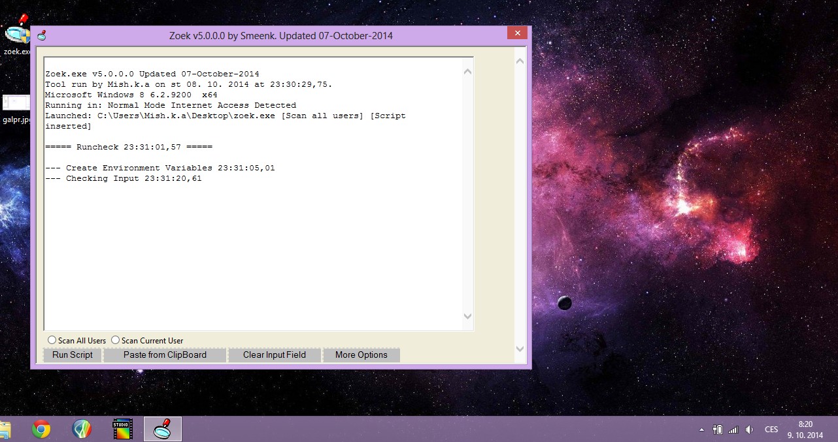Select the Scan All Users radio button
838x442 pixels.
click(x=52, y=340)
